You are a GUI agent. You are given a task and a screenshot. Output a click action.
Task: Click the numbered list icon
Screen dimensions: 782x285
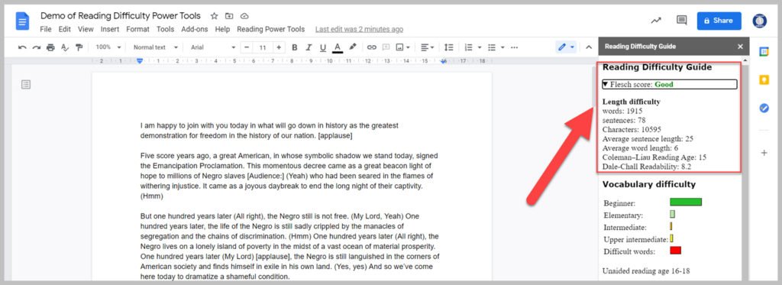click(468, 47)
